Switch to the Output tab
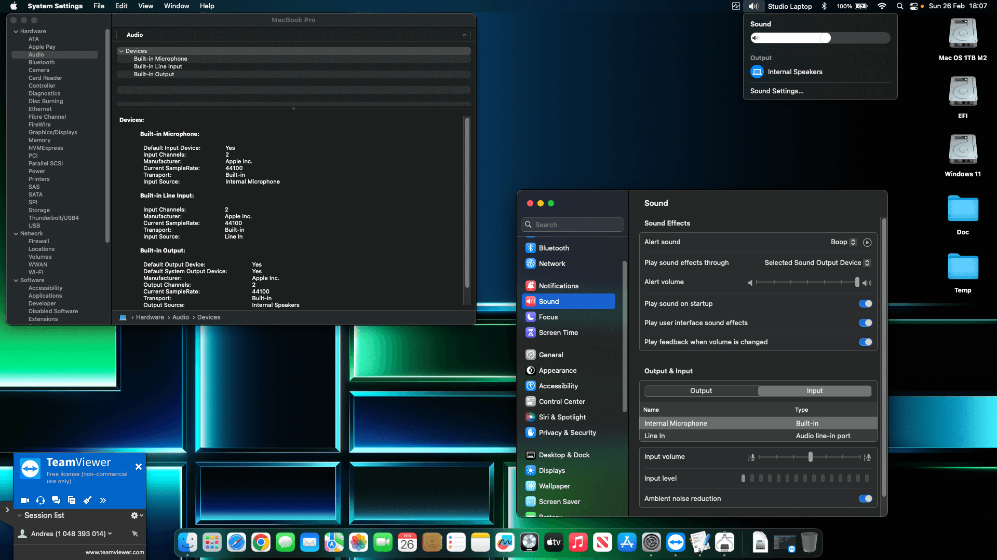Screen dimensions: 997x560 point(701,391)
